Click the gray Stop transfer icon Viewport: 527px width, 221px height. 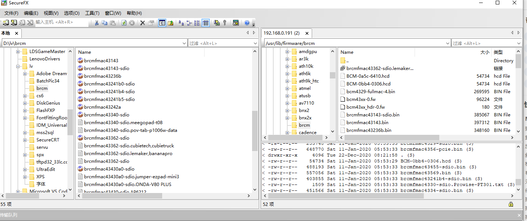click(132, 23)
